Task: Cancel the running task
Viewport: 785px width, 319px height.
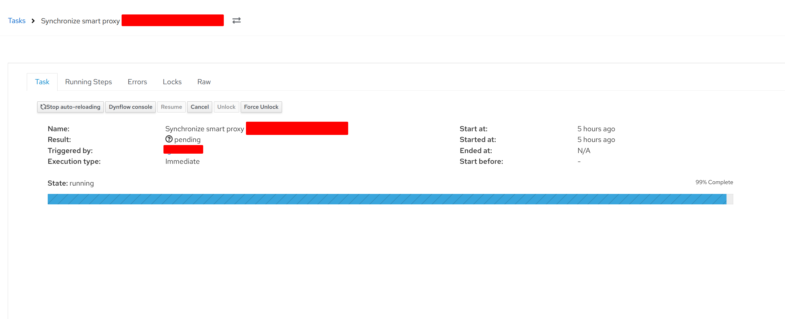Action: [x=199, y=107]
